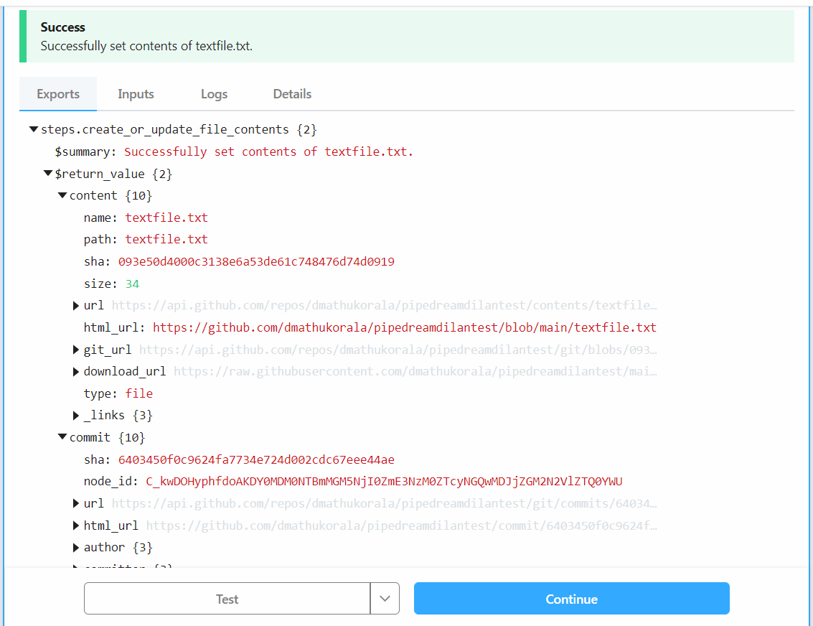The width and height of the screenshot is (813, 626).
Task: Switch to the Inputs tab
Action: [x=136, y=94]
